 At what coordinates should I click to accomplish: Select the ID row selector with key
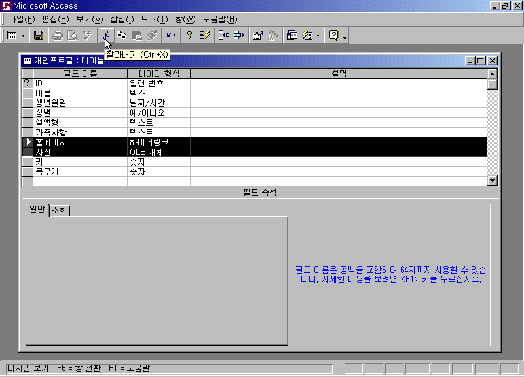[x=28, y=83]
